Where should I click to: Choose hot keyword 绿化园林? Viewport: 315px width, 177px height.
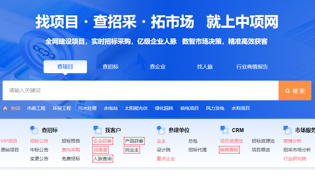point(164,108)
